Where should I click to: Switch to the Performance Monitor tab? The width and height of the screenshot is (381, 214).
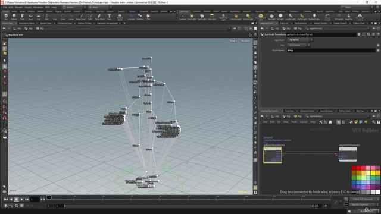(x=301, y=23)
